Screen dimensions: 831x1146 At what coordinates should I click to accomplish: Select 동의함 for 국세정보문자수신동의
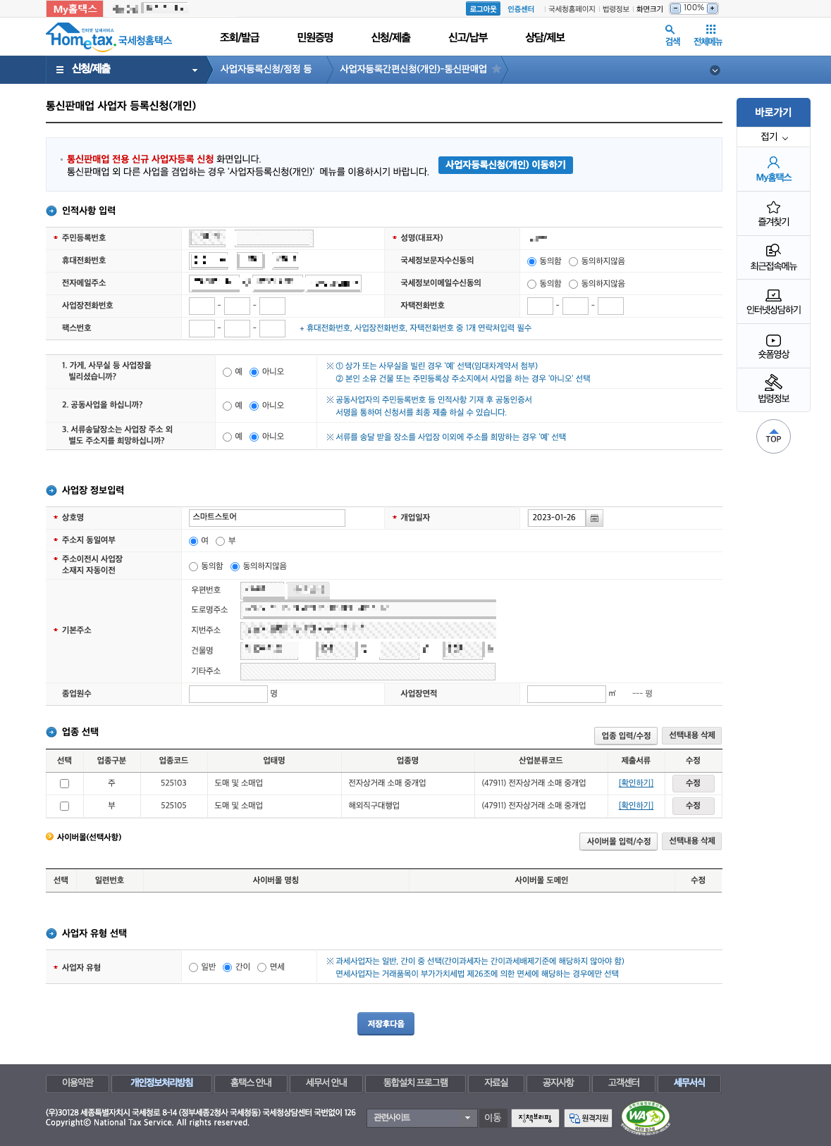pyautogui.click(x=532, y=261)
